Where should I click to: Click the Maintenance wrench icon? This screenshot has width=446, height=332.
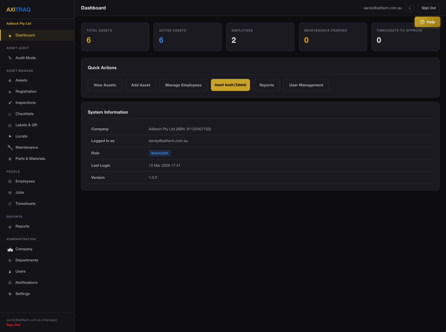pyautogui.click(x=10, y=147)
